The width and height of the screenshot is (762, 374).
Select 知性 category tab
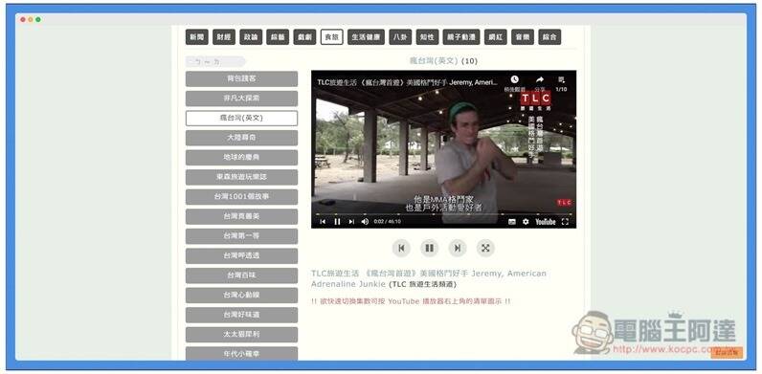click(x=427, y=37)
